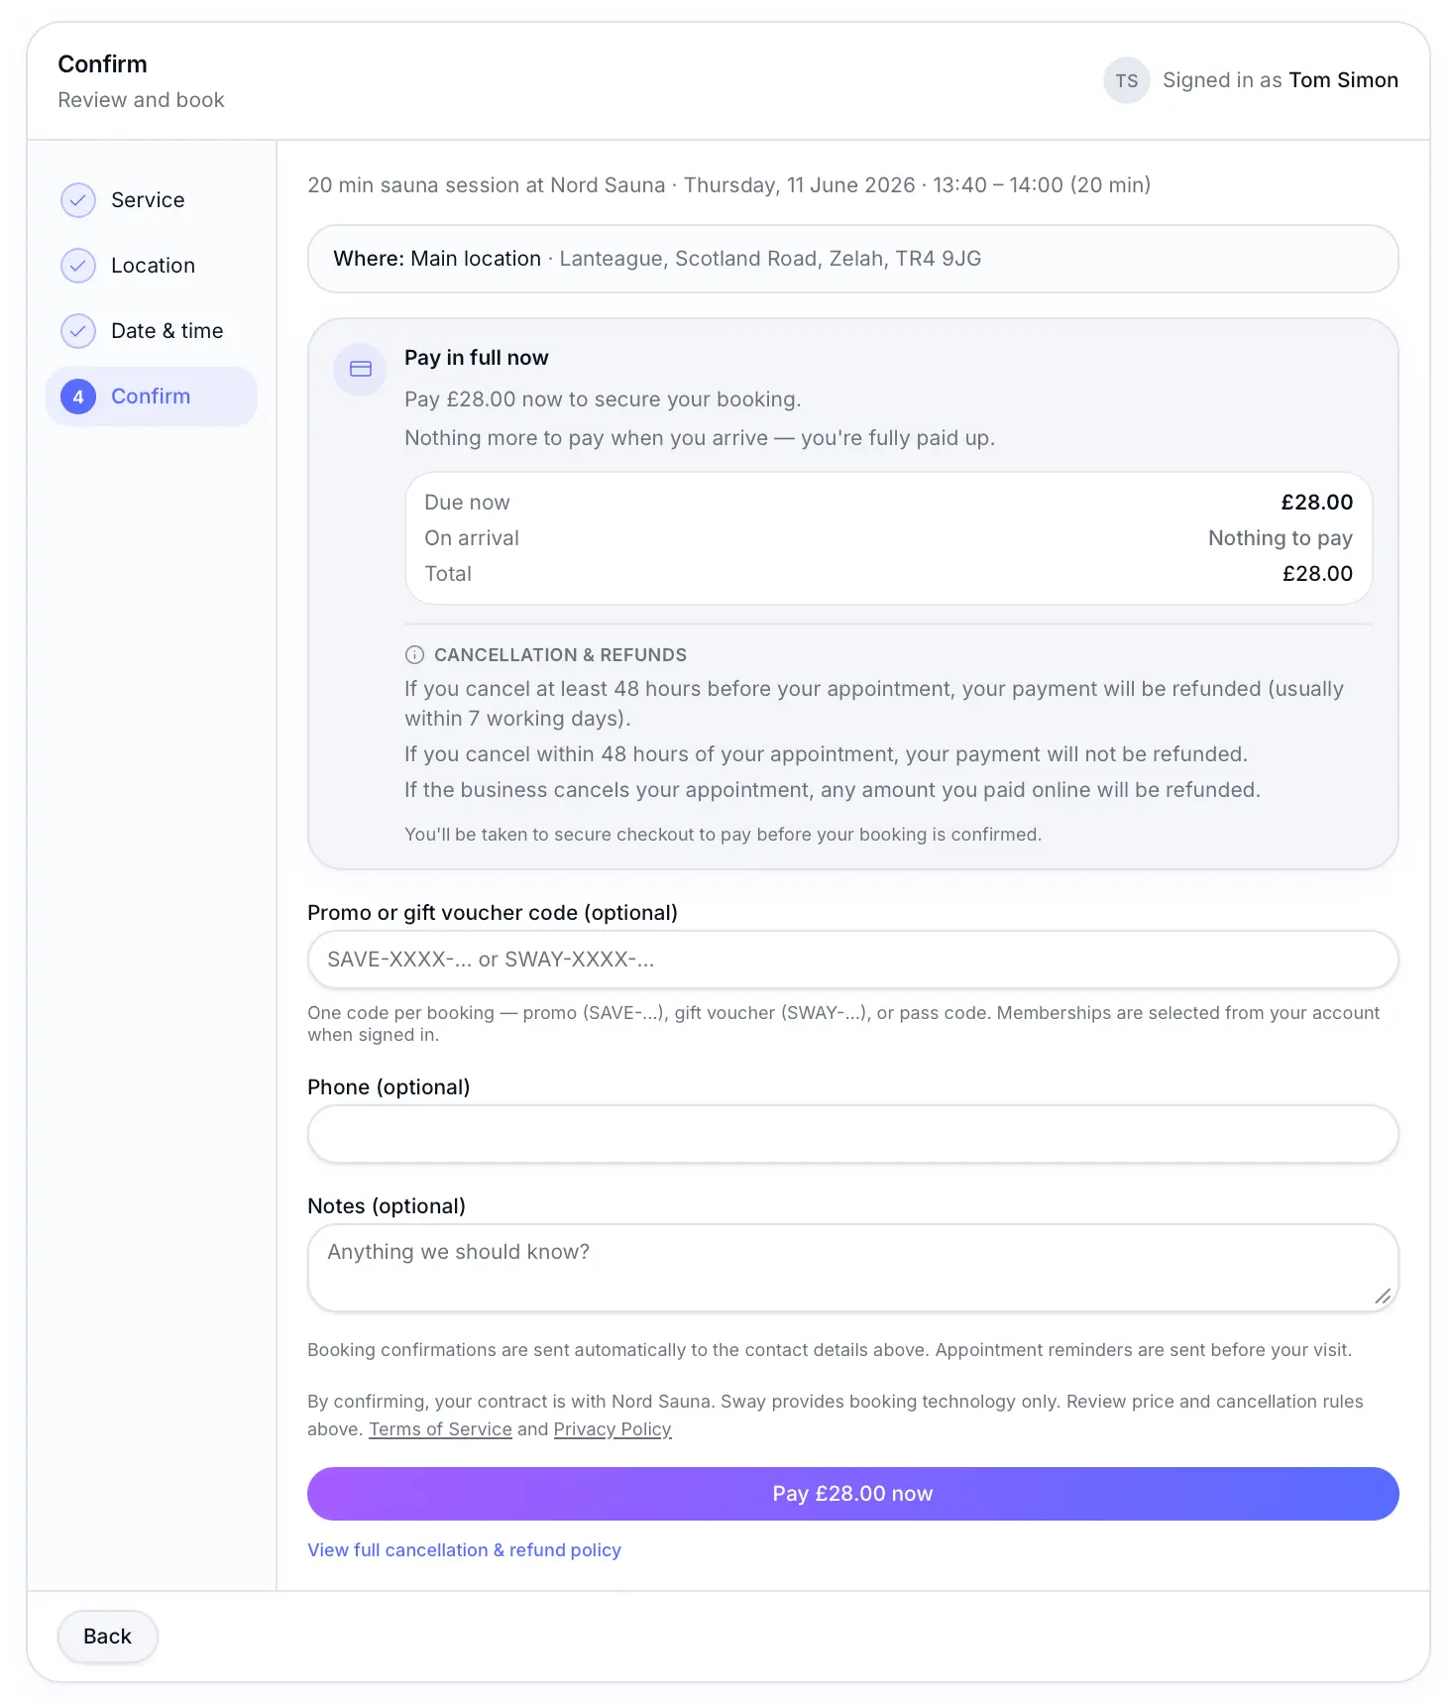Click the Service step checkmark icon
Viewport: 1451px width, 1701px height.
78,200
